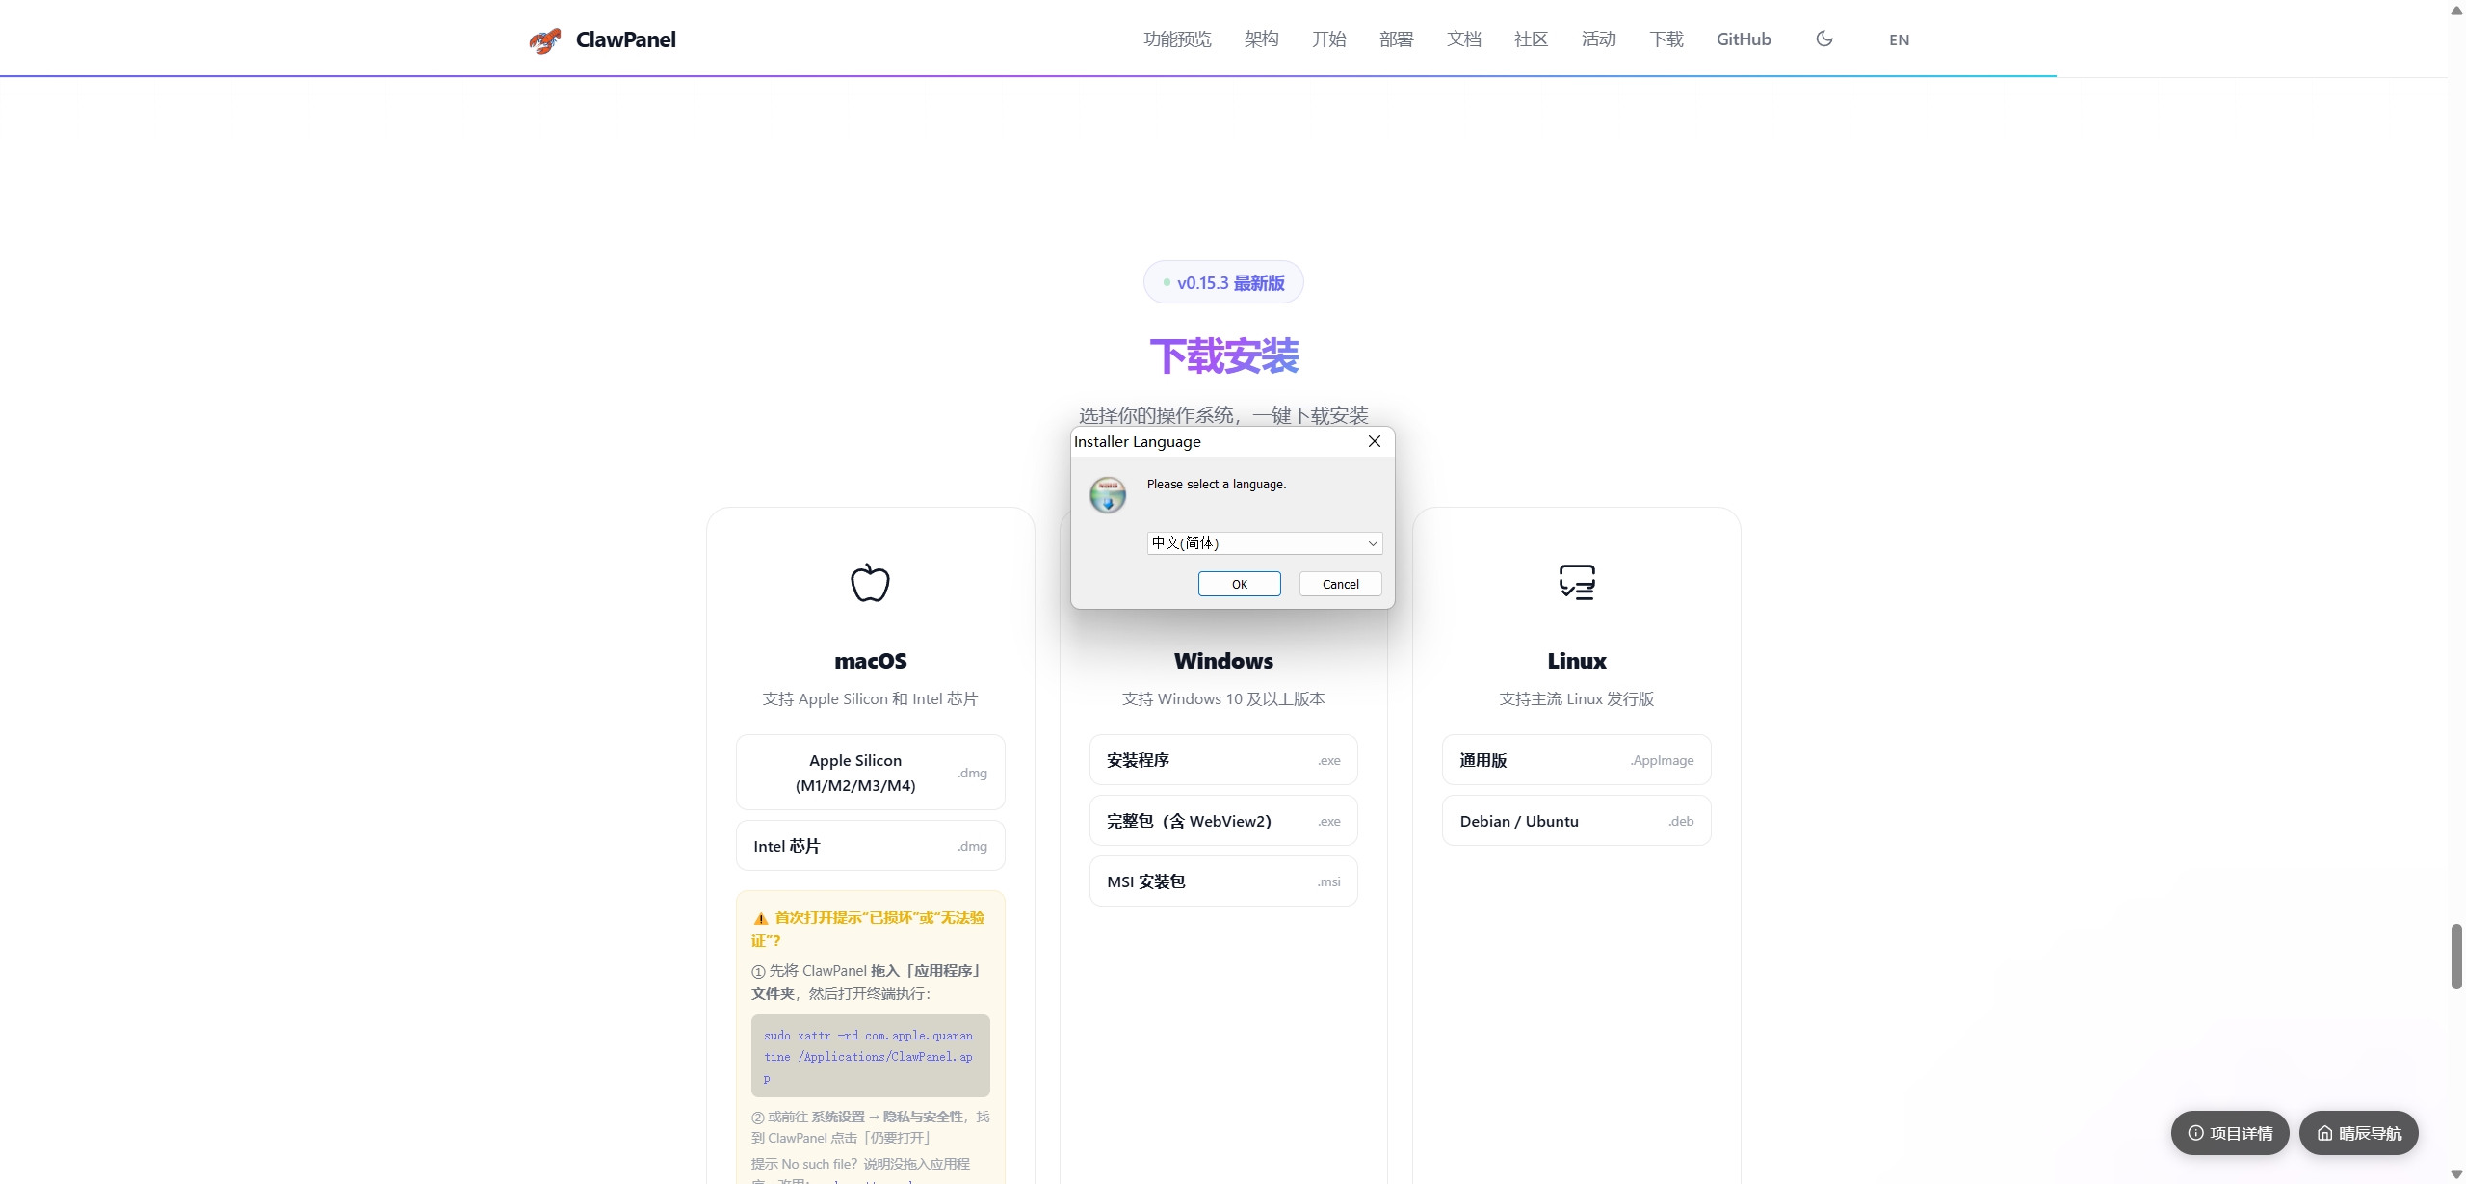Image resolution: width=2466 pixels, height=1184 pixels.
Task: Click the 选择你的操作系统 subtitle text
Action: 1223,415
